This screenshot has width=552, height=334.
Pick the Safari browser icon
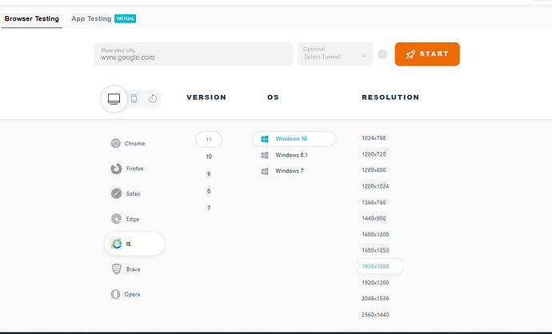pos(116,193)
